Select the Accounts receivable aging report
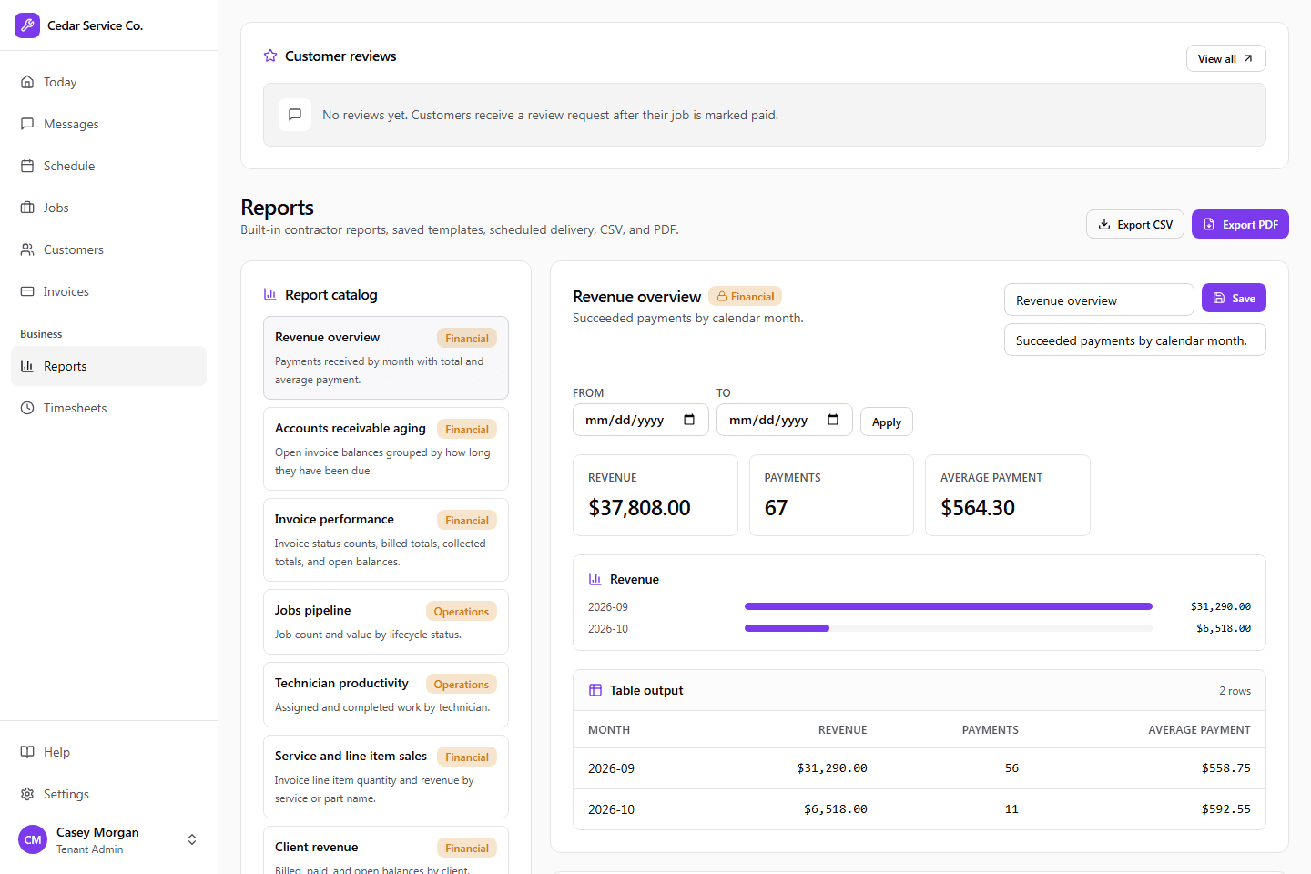1311x874 pixels. point(386,449)
